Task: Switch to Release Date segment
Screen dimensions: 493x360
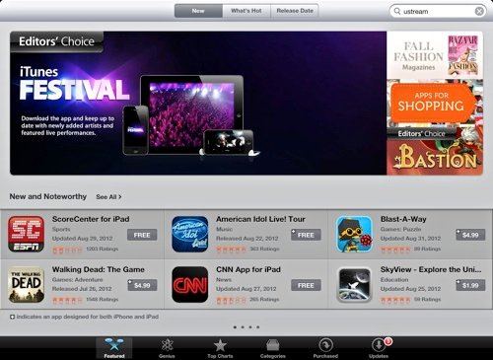Action: point(295,11)
